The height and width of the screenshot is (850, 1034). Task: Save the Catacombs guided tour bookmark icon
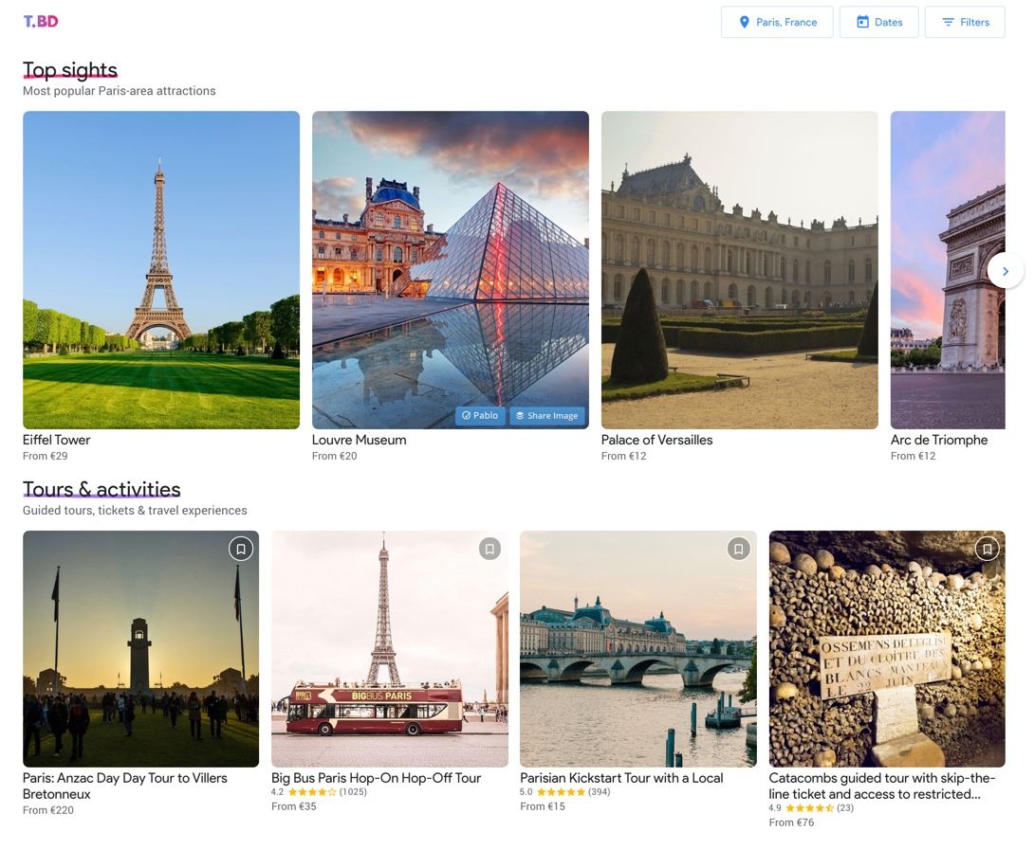click(987, 549)
